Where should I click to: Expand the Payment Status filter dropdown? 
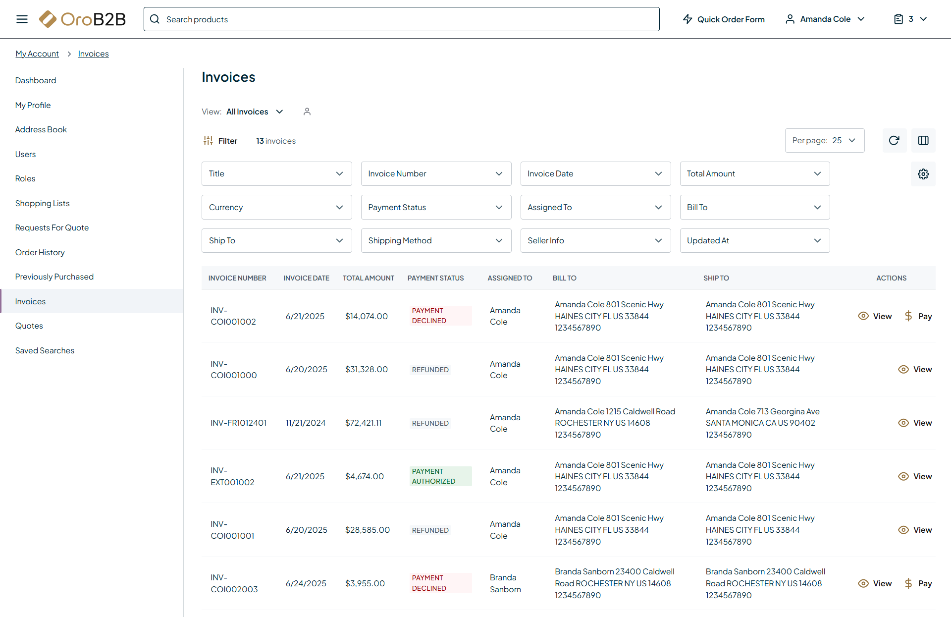click(436, 207)
